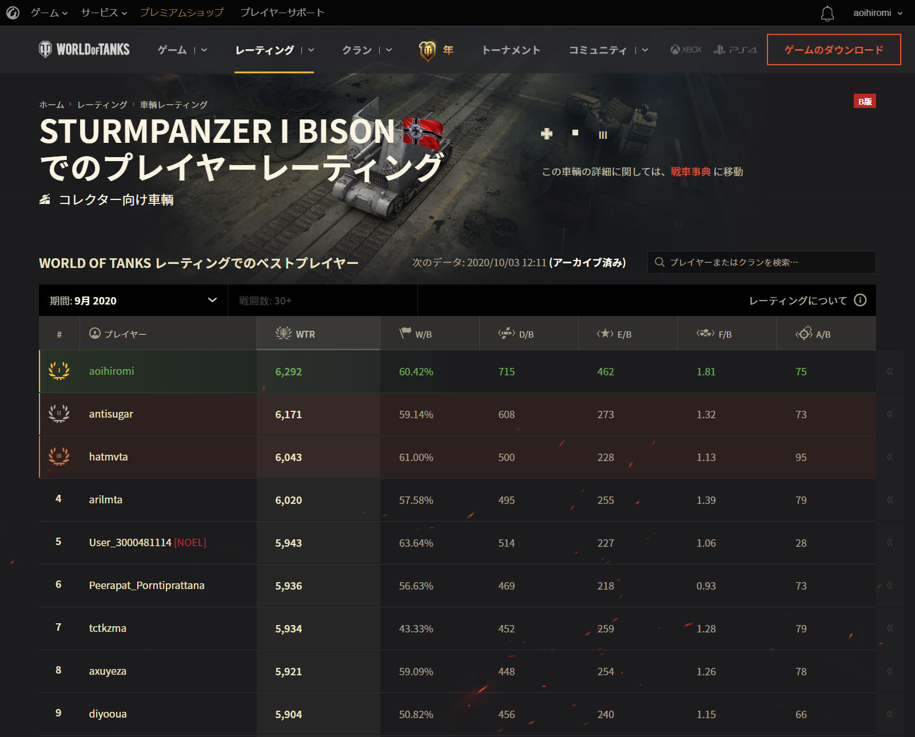This screenshot has height=737, width=915.
Task: Click the German flag icon
Action: (423, 133)
